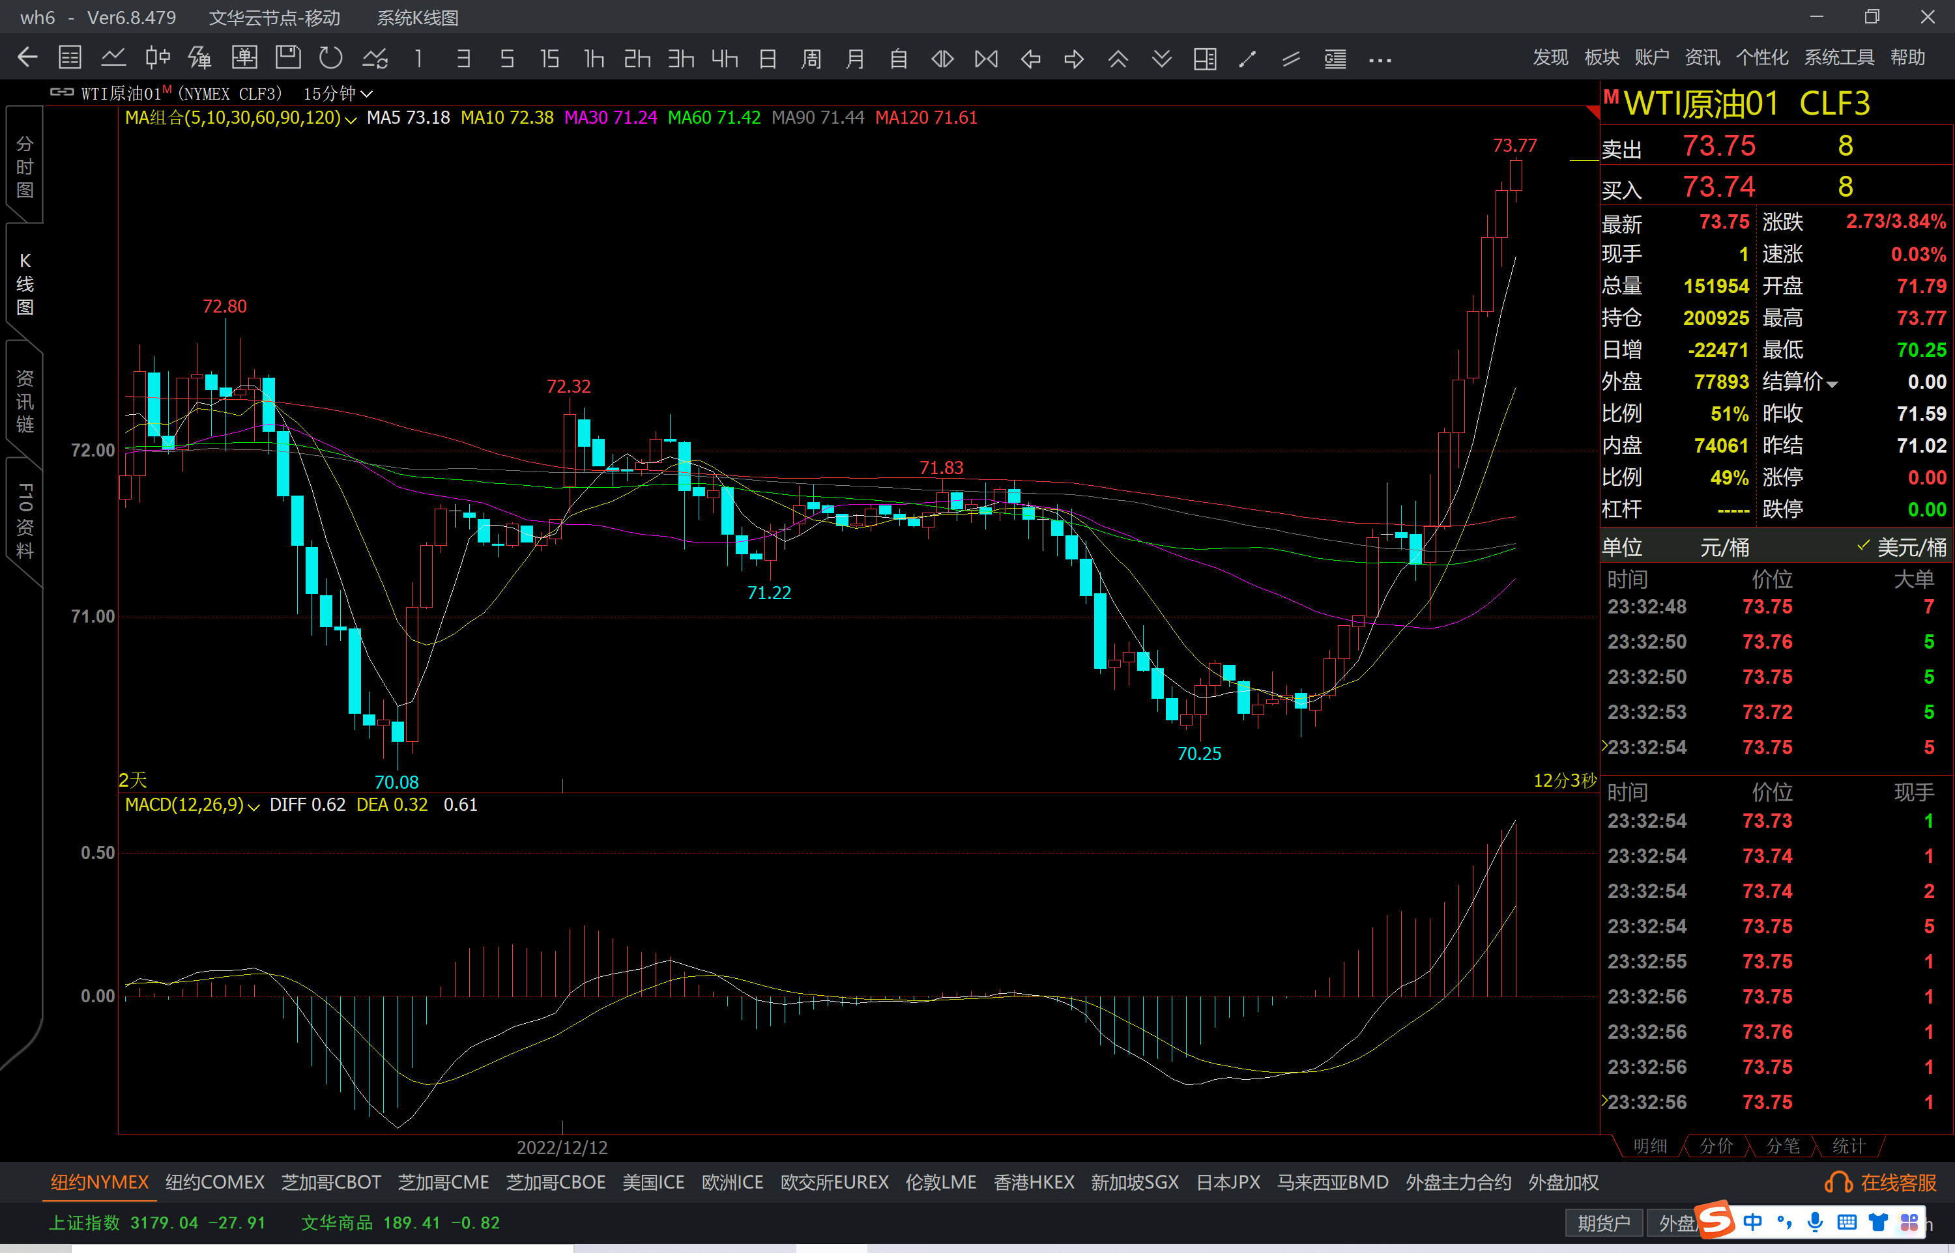The width and height of the screenshot is (1955, 1253).
Task: Click the draw line tool icon
Action: point(1248,59)
